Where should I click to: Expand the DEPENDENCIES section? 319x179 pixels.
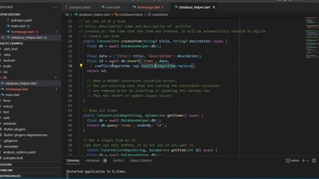10,176
